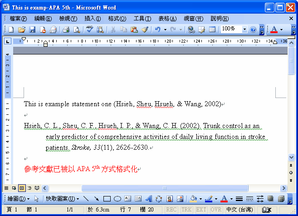Screen dimensions: 298x216
Task: Click the Microsoft Word Help button
Action: click(x=253, y=29)
